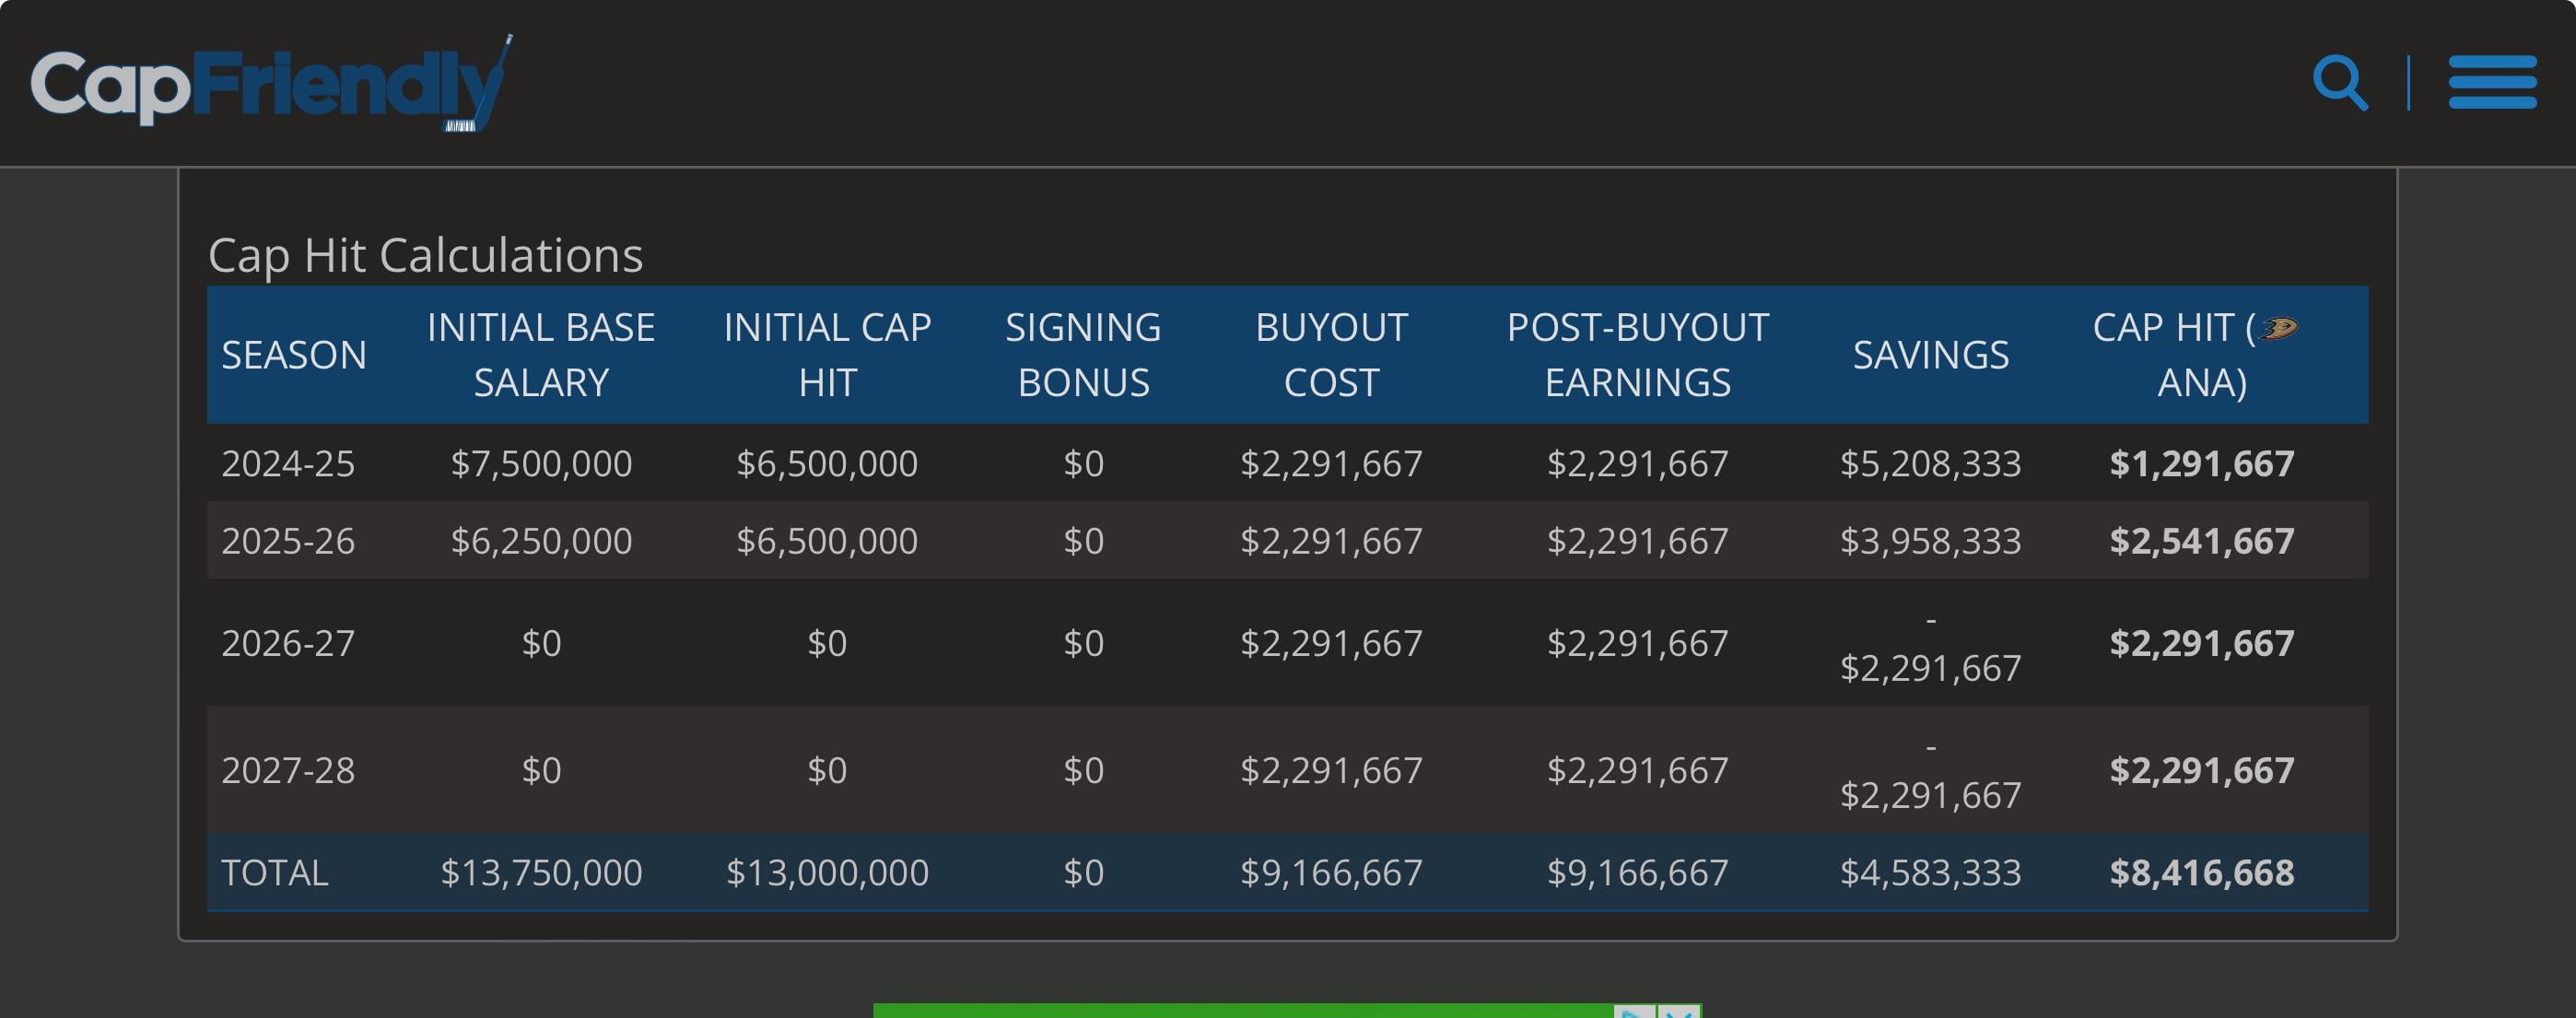
Task: Click the SEASON column header
Action: (x=294, y=355)
